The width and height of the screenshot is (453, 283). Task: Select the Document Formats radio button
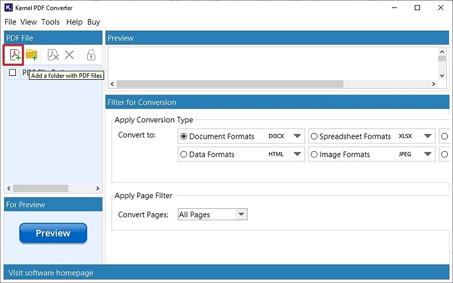(183, 136)
